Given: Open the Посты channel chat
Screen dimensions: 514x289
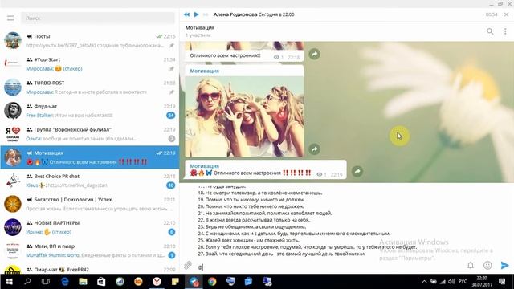Looking at the screenshot, I should coord(89,41).
